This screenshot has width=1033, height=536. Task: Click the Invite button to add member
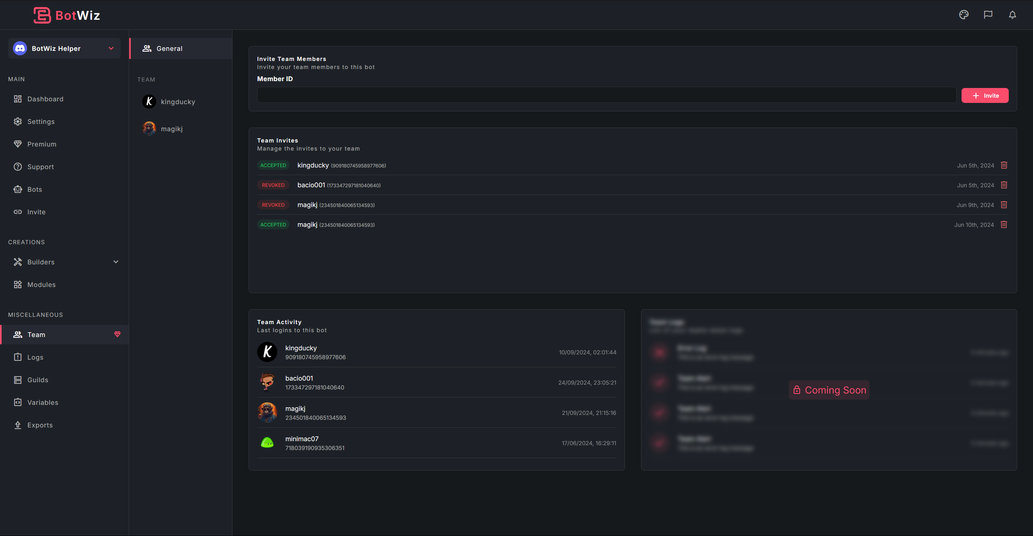[985, 95]
